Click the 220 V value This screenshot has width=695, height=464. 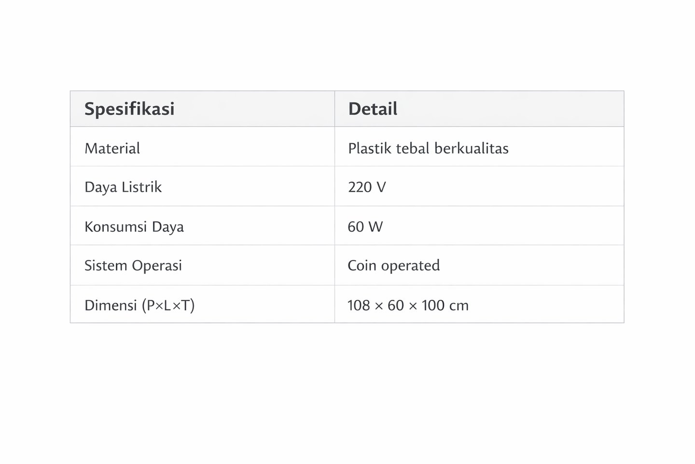click(367, 187)
